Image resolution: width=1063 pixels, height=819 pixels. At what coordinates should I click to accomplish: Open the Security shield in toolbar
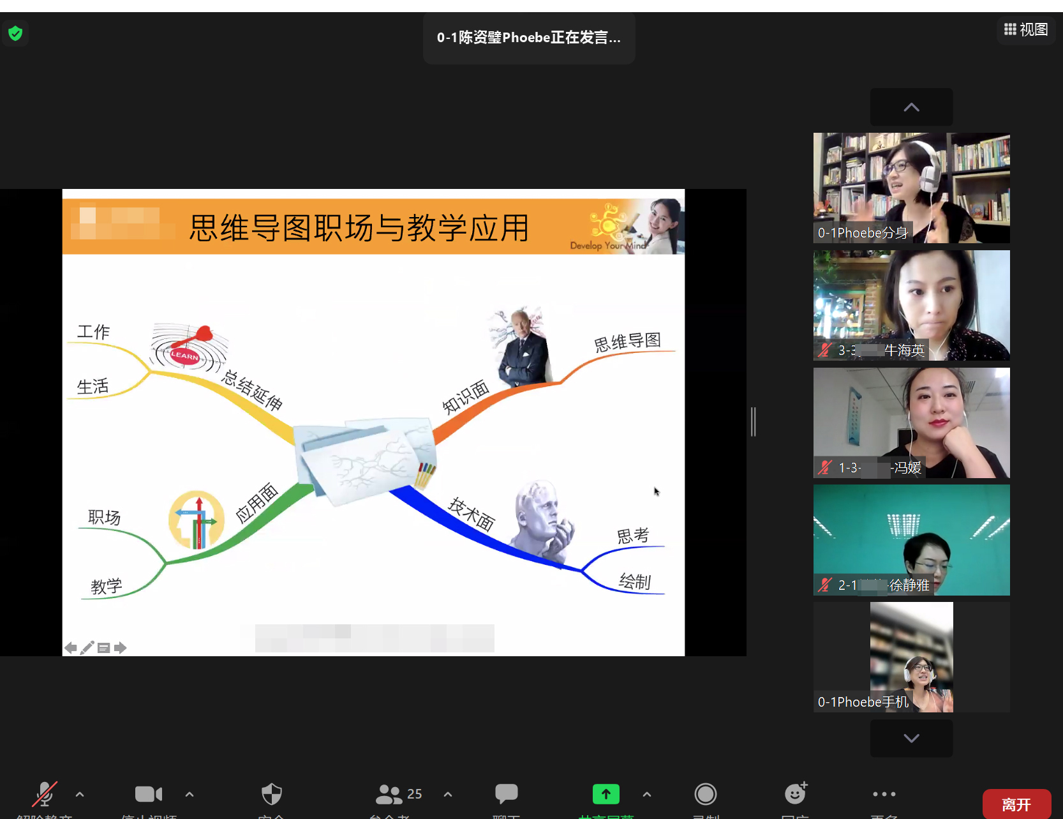[272, 795]
